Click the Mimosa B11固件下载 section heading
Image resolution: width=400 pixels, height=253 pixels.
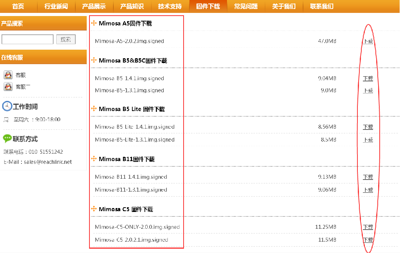(x=127, y=159)
